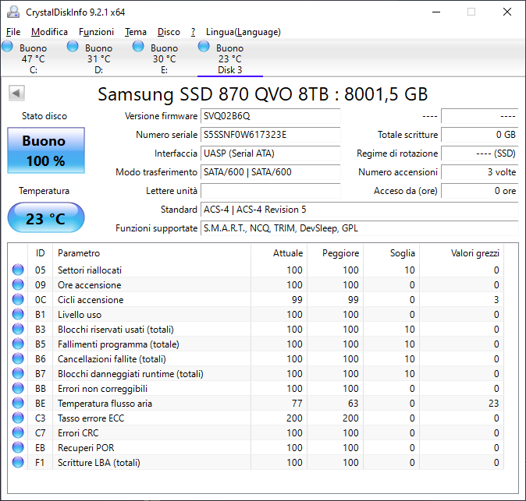Switch to drive D: tab at 31 °C
The height and width of the screenshot is (501, 526).
pyautogui.click(x=98, y=58)
